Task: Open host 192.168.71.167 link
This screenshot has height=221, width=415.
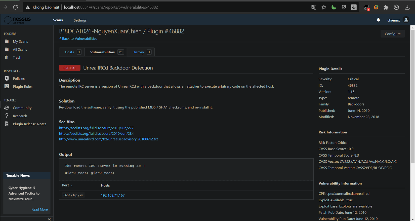Action: click(x=113, y=195)
